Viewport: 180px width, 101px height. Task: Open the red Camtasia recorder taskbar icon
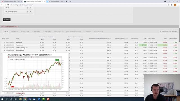tap(48, 99)
